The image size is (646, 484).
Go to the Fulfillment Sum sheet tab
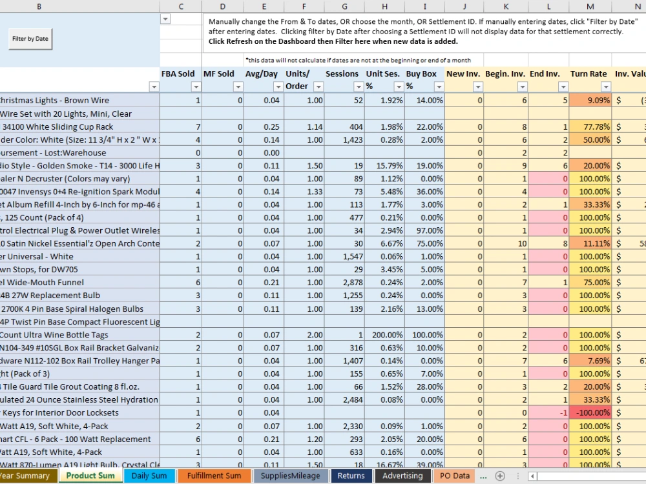coord(214,476)
